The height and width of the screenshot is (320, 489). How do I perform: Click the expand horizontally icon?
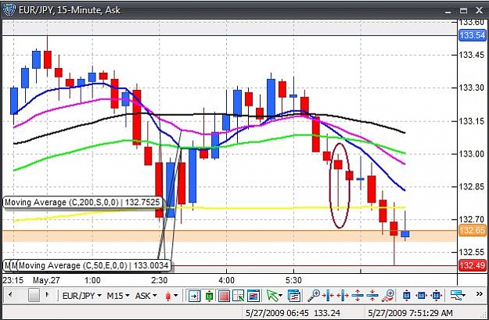point(343,295)
